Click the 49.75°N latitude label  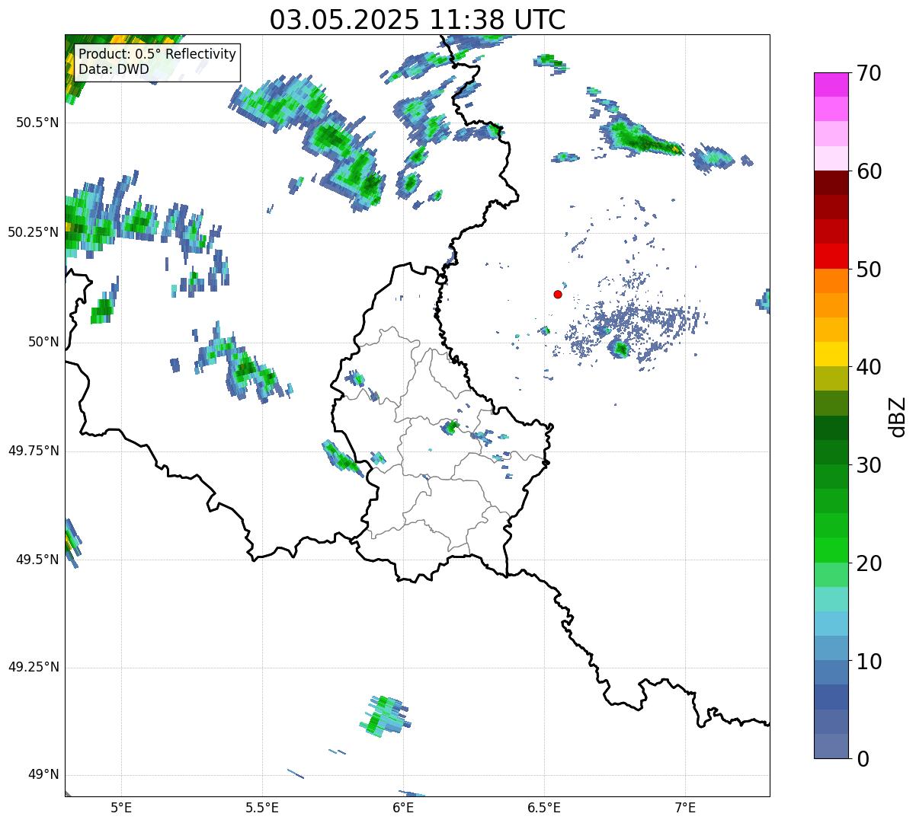(34, 451)
